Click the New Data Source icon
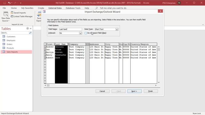The image size is (205, 115). (6, 14)
